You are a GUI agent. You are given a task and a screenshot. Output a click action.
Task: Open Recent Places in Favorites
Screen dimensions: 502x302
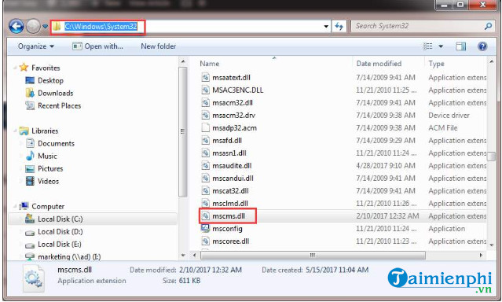59,106
